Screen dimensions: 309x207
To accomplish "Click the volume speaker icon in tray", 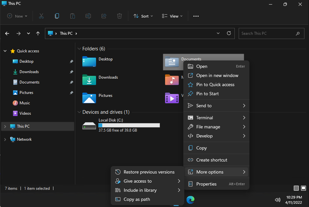I will [x=277, y=200].
